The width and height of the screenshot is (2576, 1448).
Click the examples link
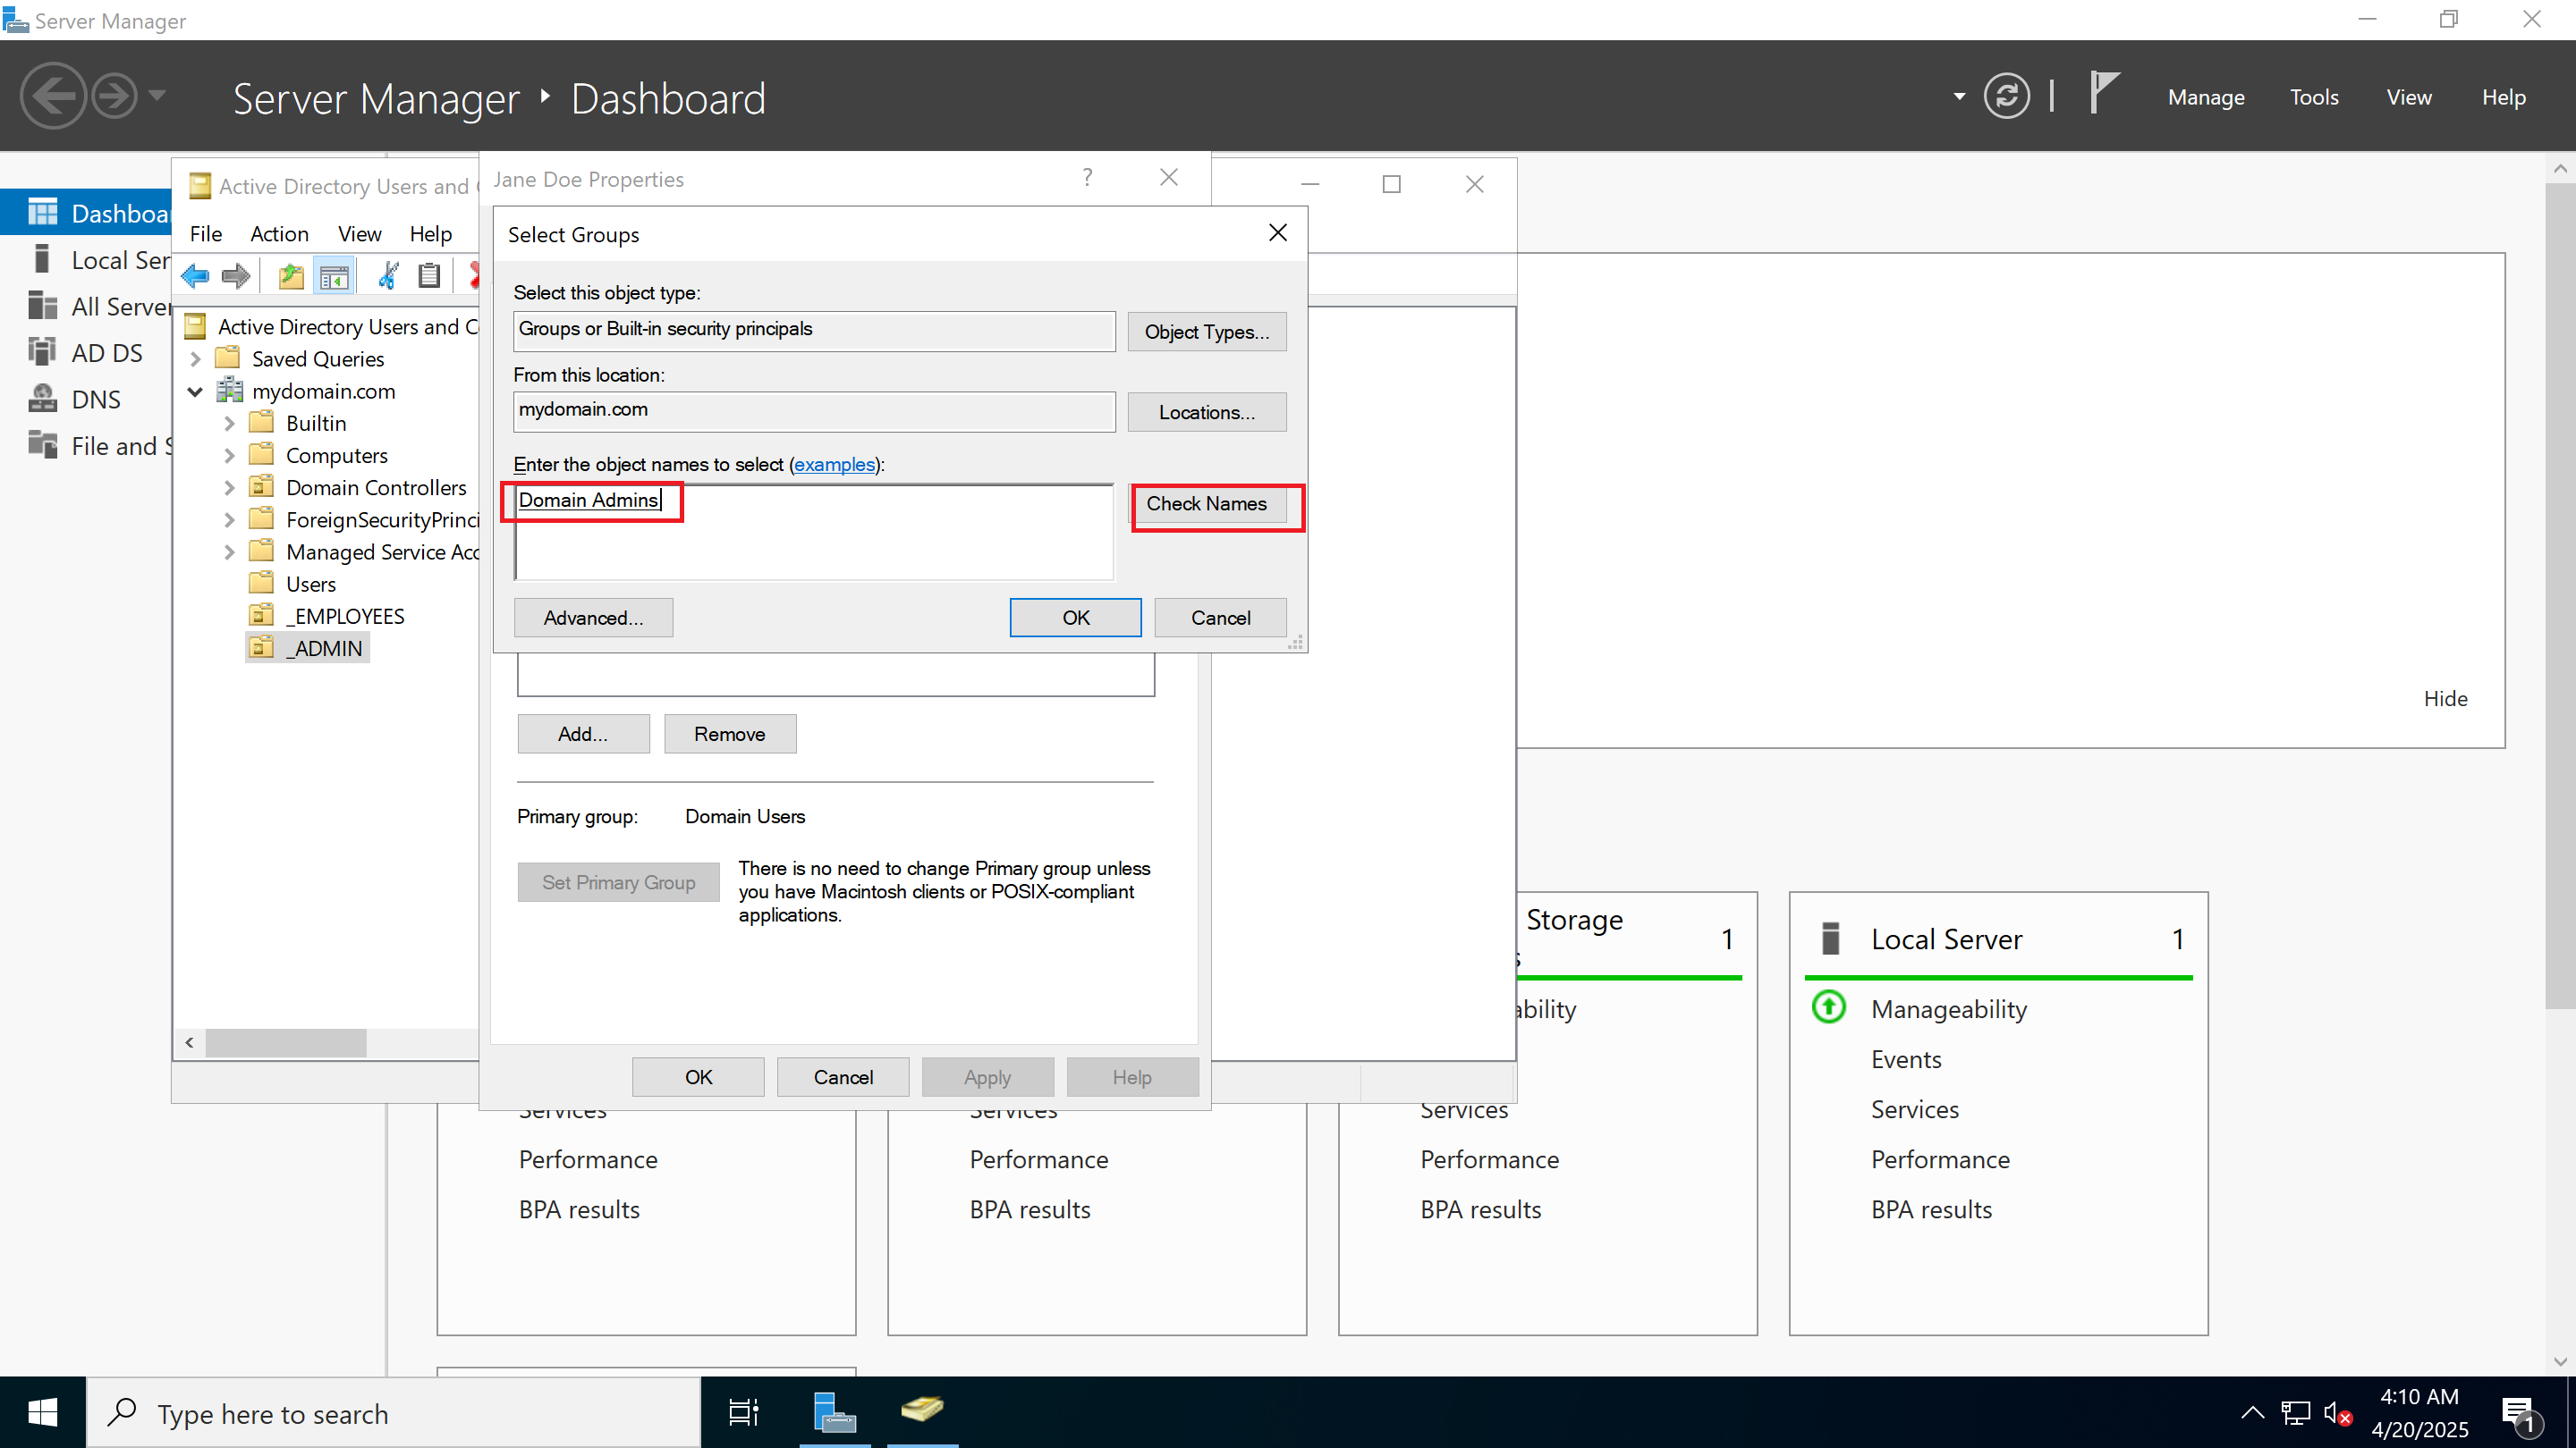[834, 465]
